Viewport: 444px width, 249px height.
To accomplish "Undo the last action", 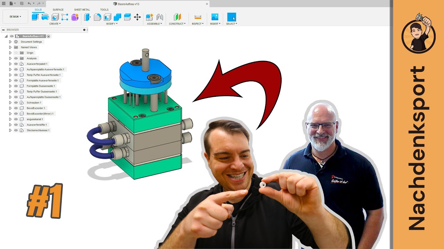I will (29, 3).
